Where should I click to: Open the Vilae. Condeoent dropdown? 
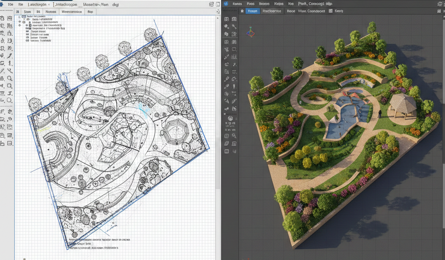(x=312, y=11)
